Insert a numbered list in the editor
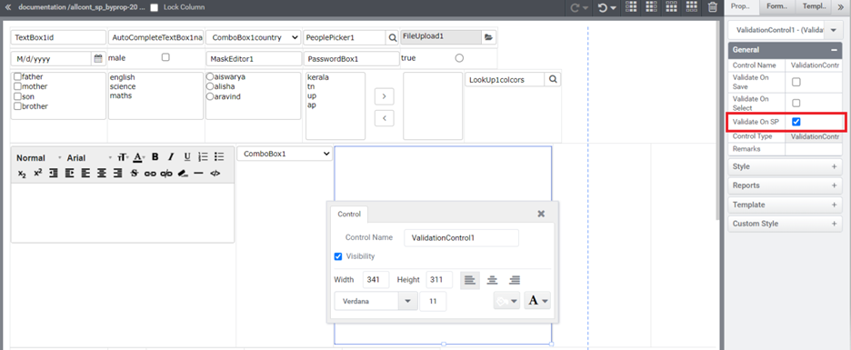Screen dimensions: 851x350 pos(203,157)
